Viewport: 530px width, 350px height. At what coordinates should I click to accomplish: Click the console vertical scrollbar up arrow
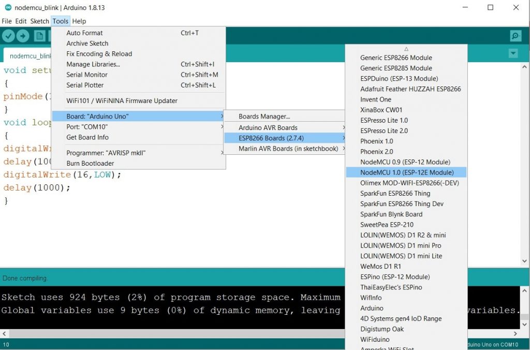[x=524, y=290]
